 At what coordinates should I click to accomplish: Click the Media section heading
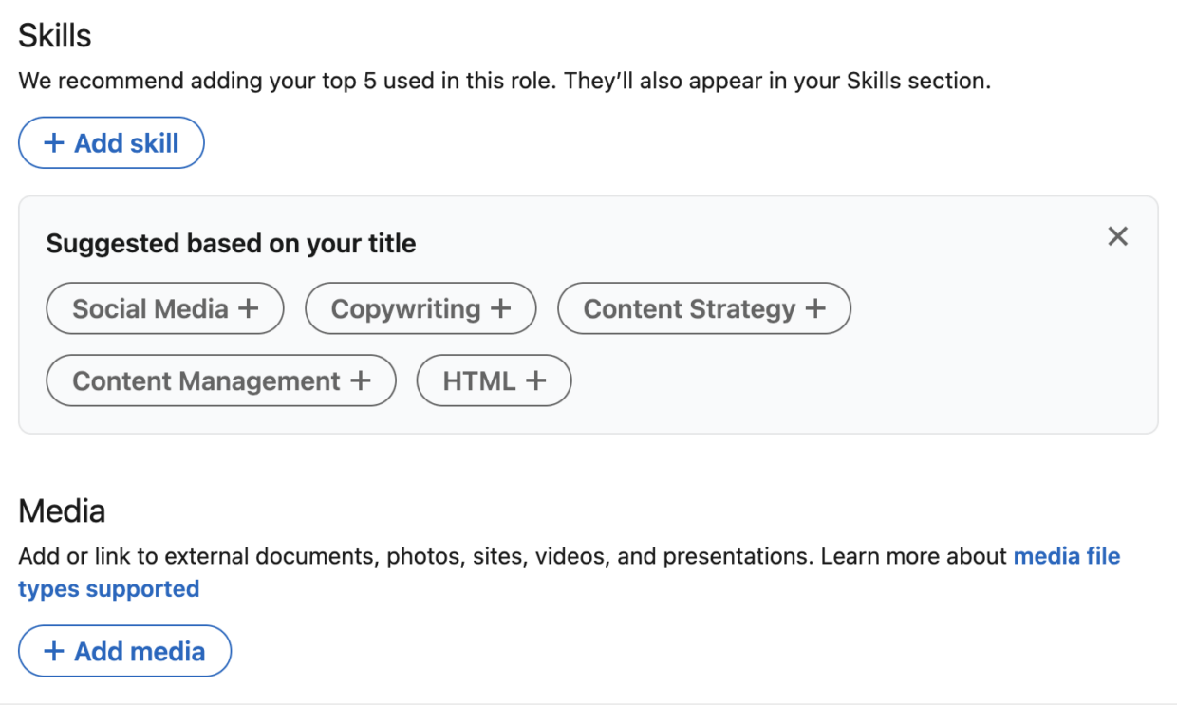pos(61,510)
